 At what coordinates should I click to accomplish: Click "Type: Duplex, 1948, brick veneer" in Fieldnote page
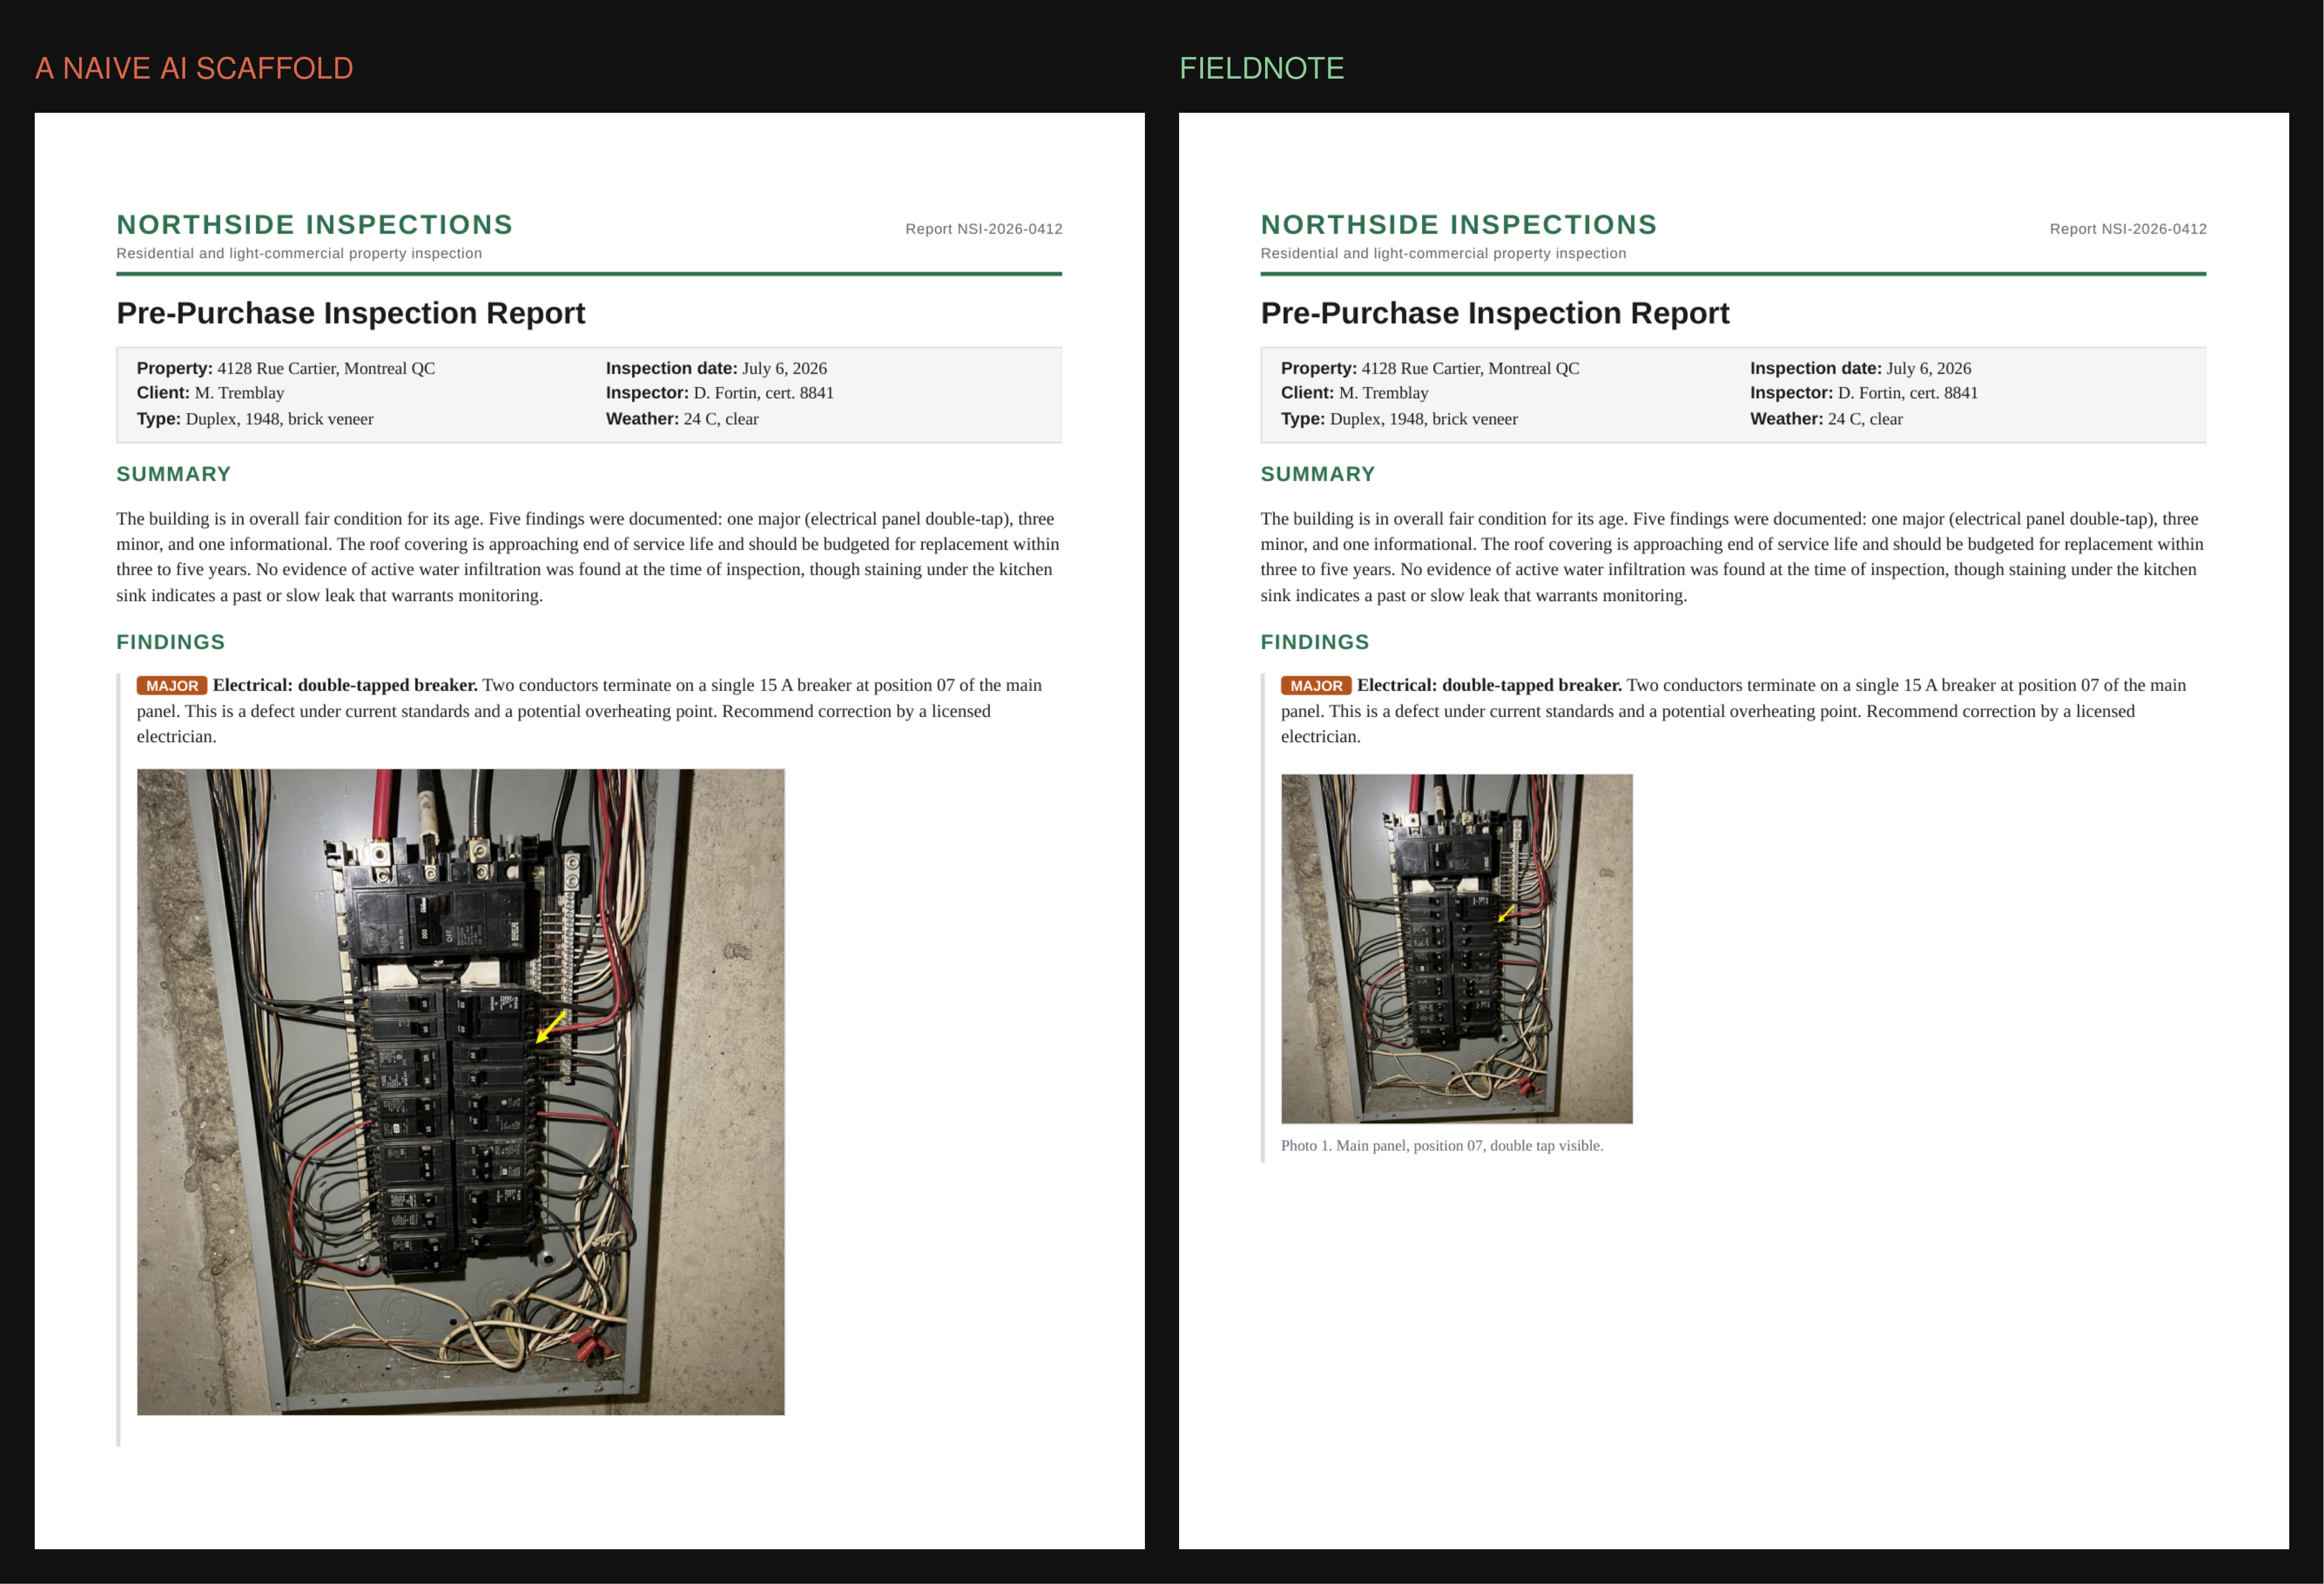[x=1399, y=419]
